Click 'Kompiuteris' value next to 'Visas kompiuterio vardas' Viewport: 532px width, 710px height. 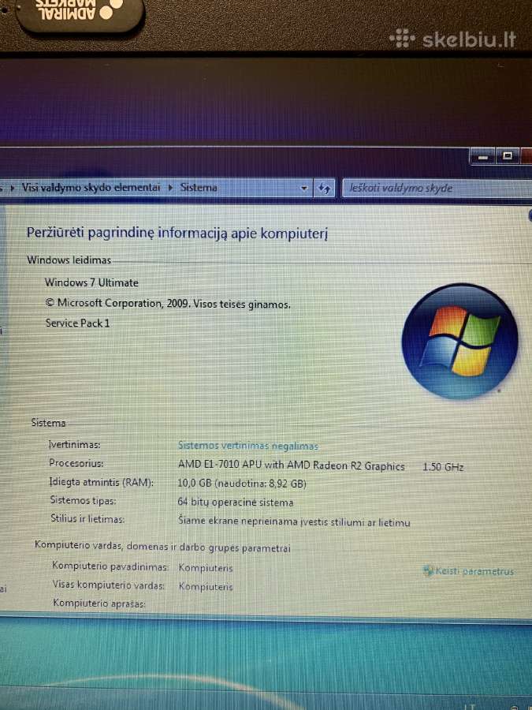(206, 586)
